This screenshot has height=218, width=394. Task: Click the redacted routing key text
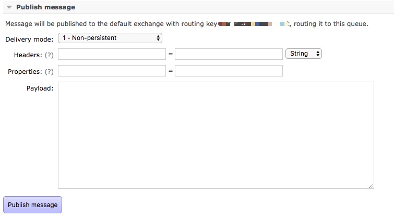pos(254,24)
